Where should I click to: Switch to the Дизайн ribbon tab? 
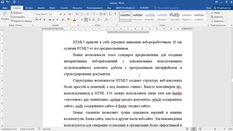[x=41, y=8]
